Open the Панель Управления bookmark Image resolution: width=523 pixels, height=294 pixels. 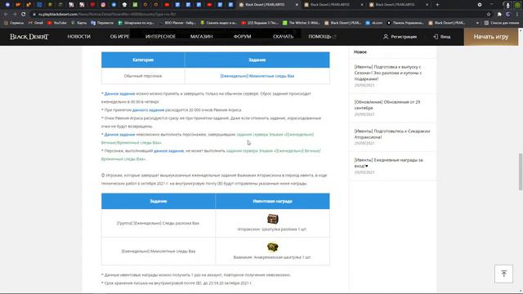[x=405, y=23]
